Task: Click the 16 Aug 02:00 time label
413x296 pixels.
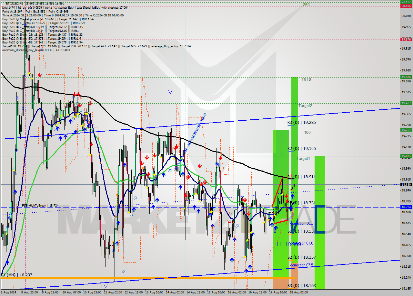Action: point(236,292)
